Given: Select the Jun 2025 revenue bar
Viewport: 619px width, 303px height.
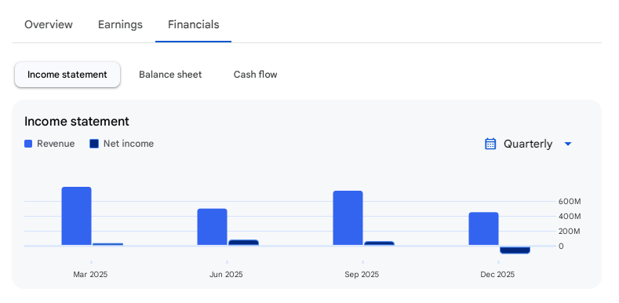Looking at the screenshot, I should (x=213, y=227).
